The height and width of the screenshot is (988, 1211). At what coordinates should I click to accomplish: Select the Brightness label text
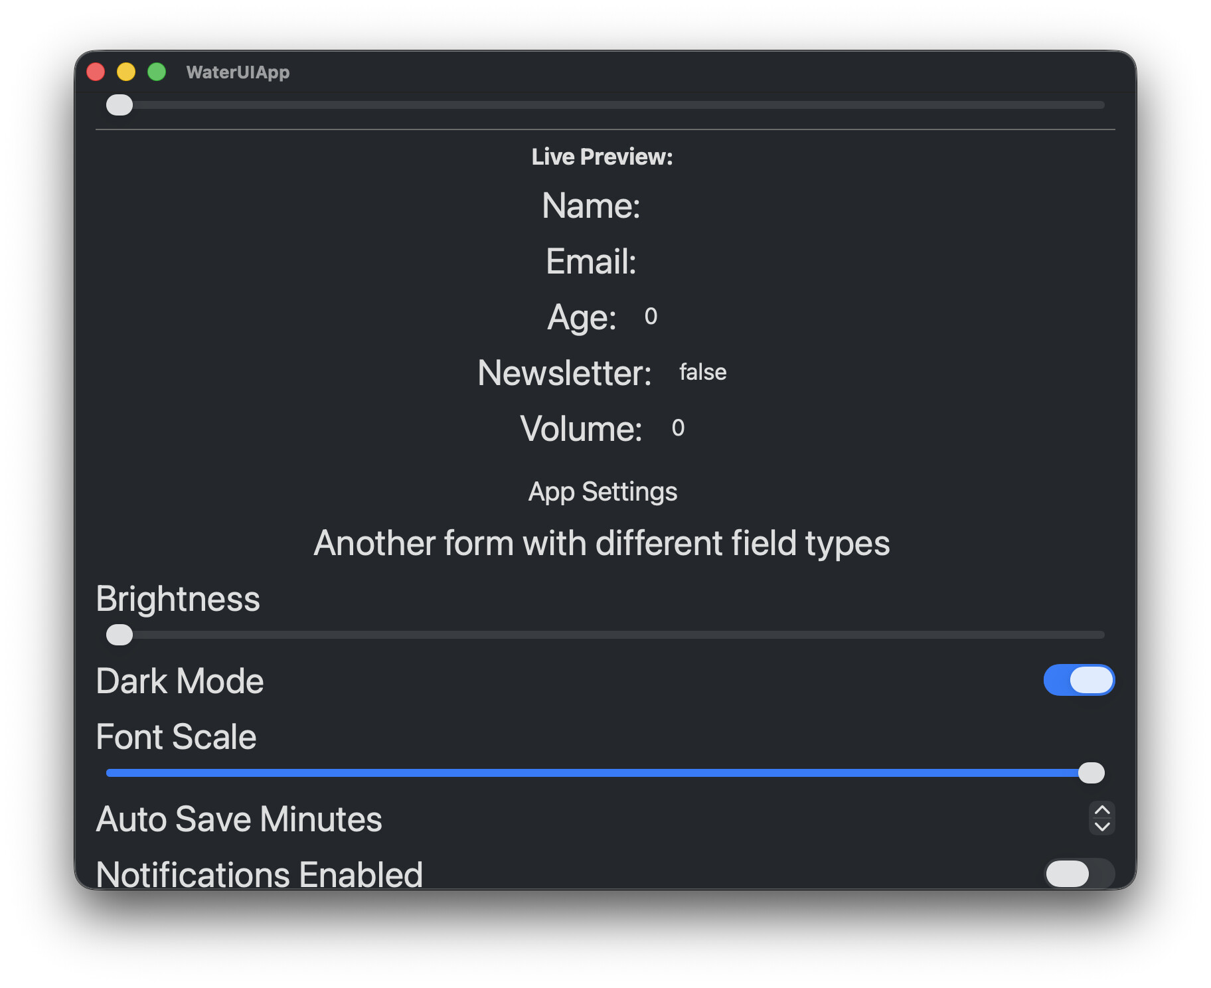click(x=178, y=598)
